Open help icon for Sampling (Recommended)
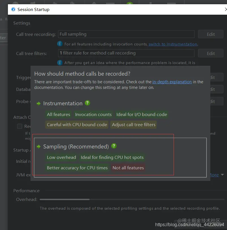This screenshot has height=230, width=227. 114,146
